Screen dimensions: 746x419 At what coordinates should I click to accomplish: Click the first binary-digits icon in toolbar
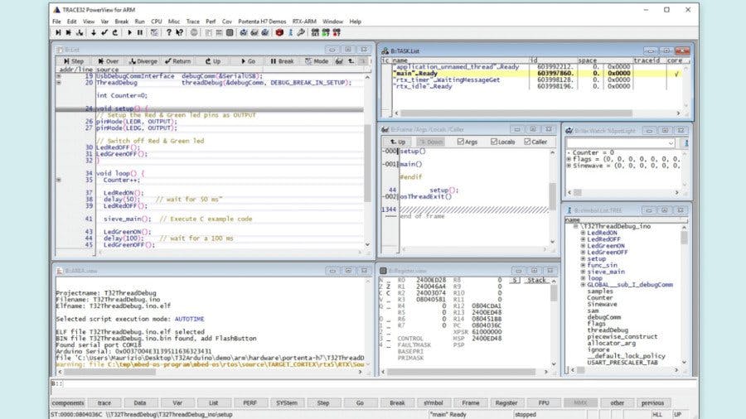315,33
